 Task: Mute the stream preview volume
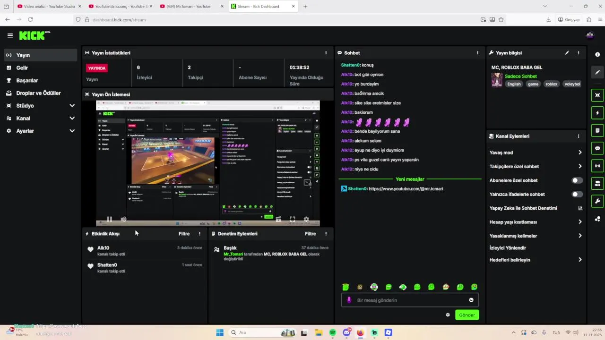point(124,219)
